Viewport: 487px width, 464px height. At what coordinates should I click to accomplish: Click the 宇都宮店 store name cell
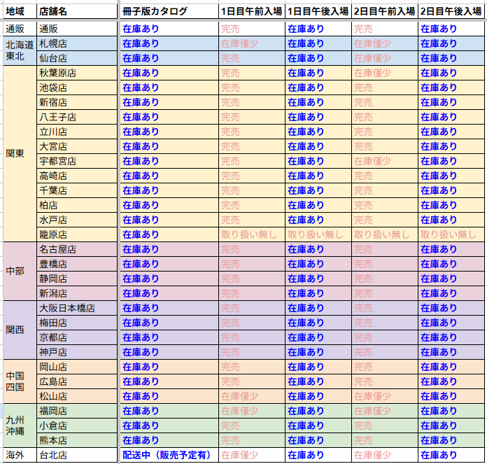77,161
